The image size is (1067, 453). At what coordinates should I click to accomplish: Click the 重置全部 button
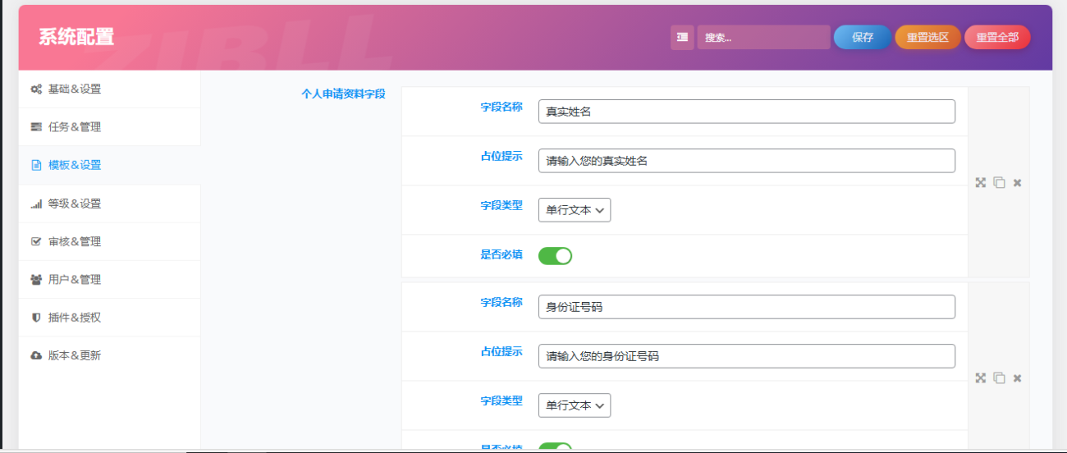997,38
